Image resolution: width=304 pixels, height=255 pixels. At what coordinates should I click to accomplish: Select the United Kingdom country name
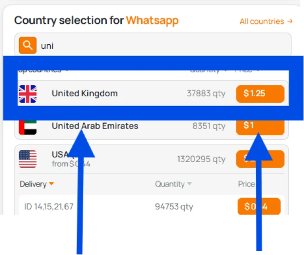click(84, 93)
